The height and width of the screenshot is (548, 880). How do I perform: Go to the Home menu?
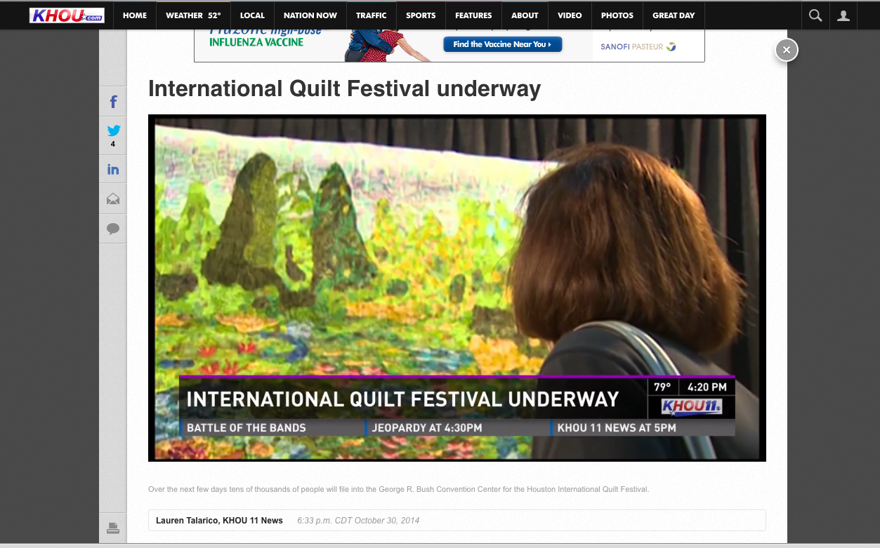(x=135, y=15)
